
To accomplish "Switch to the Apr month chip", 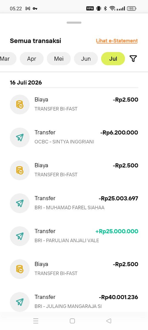I will tap(32, 59).
